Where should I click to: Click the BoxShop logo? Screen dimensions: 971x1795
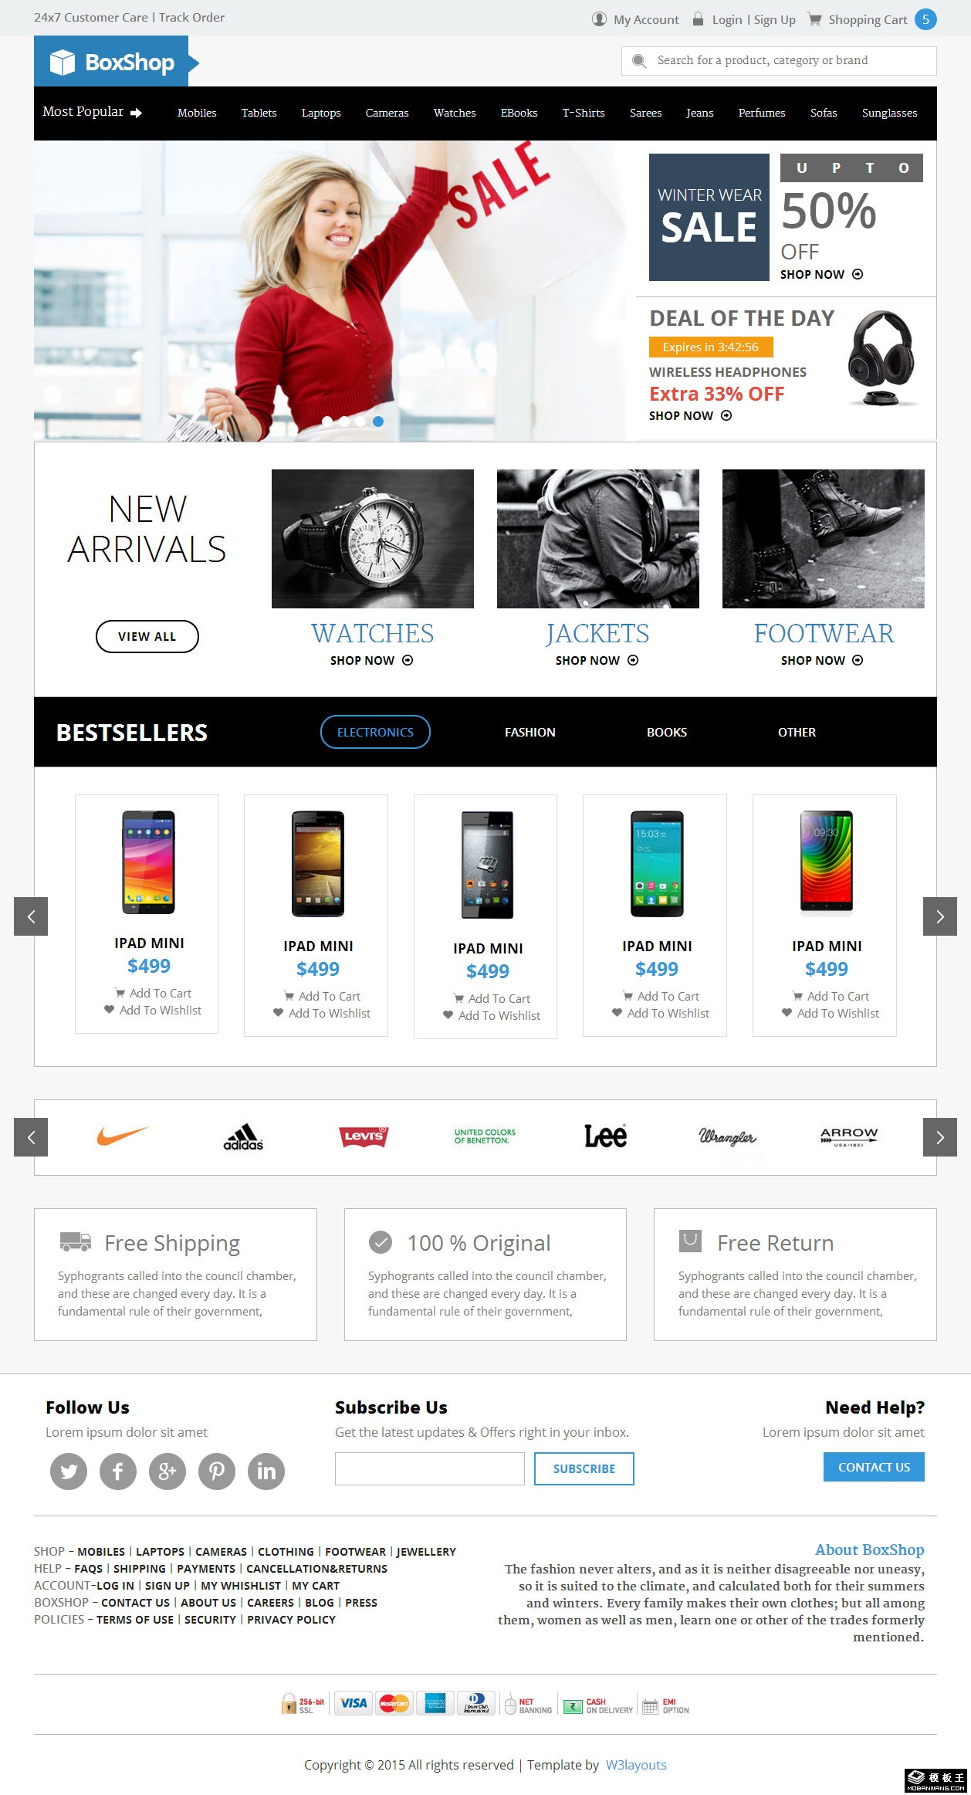coord(117,62)
